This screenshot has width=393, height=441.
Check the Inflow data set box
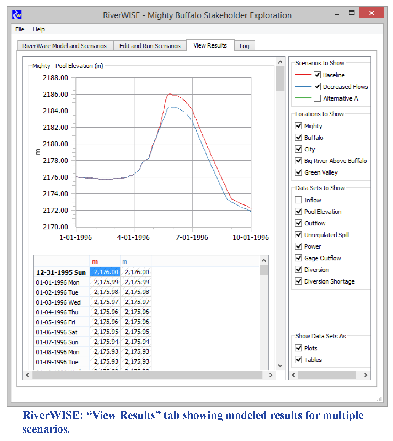click(x=298, y=200)
